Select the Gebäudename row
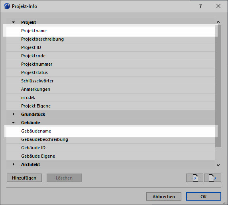Screen dimensions: 228x205 pos(111,131)
